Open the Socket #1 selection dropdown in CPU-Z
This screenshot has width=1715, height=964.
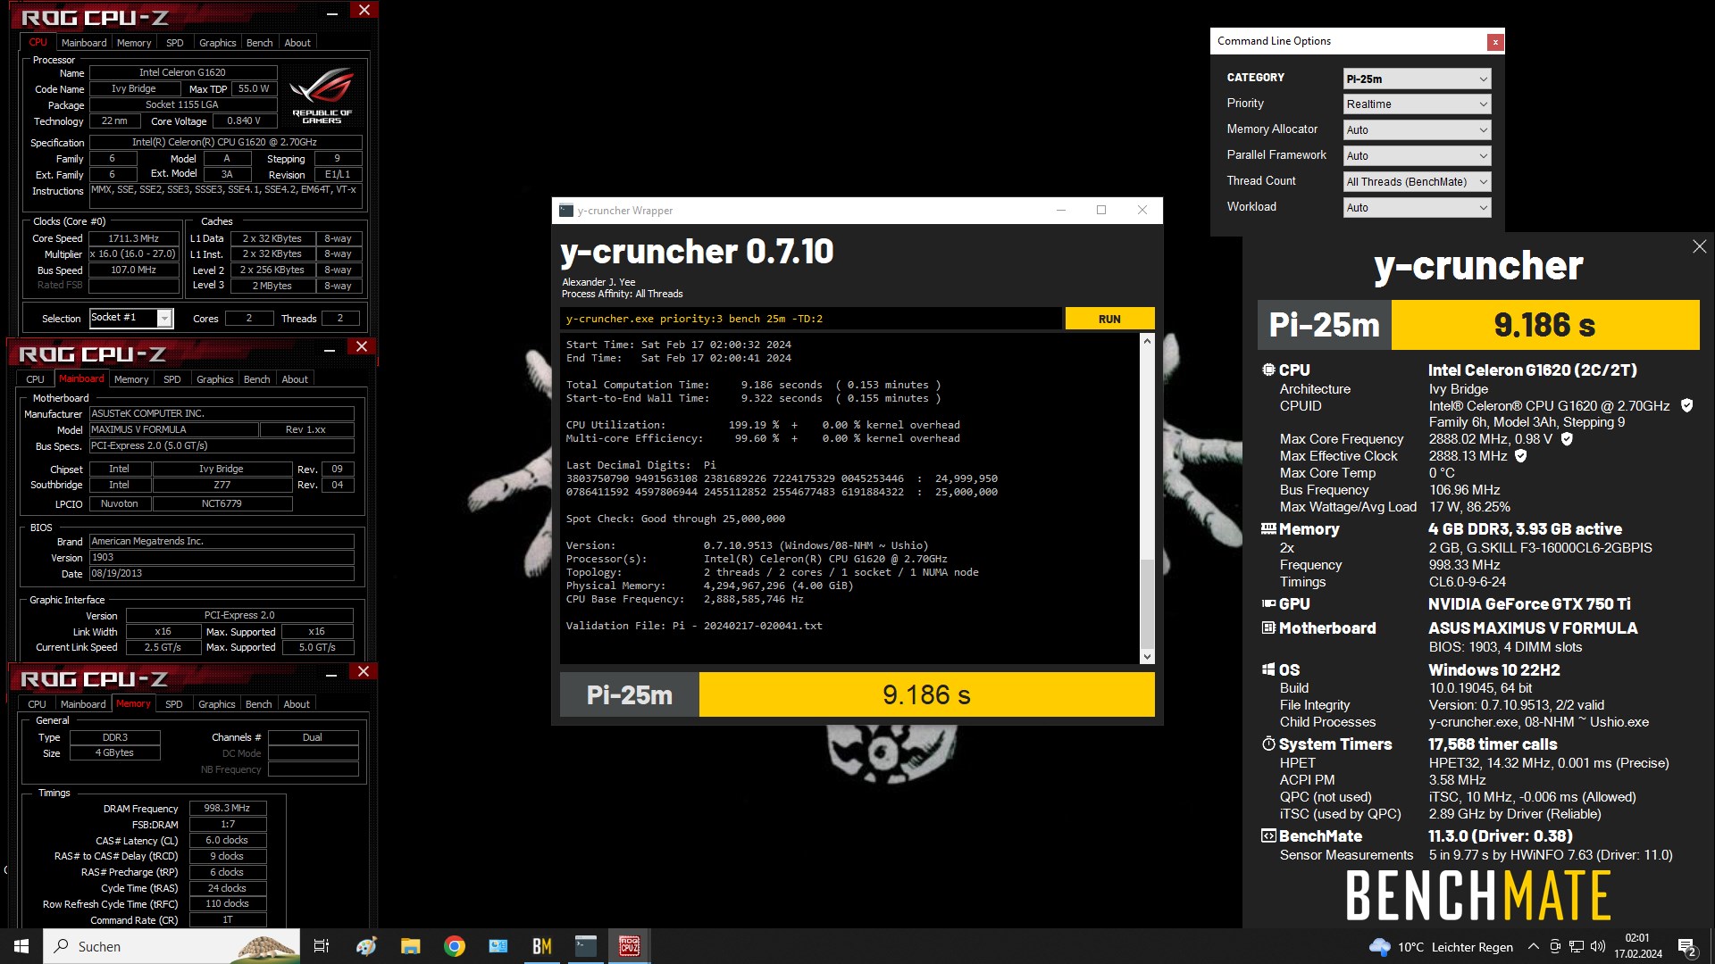131,318
